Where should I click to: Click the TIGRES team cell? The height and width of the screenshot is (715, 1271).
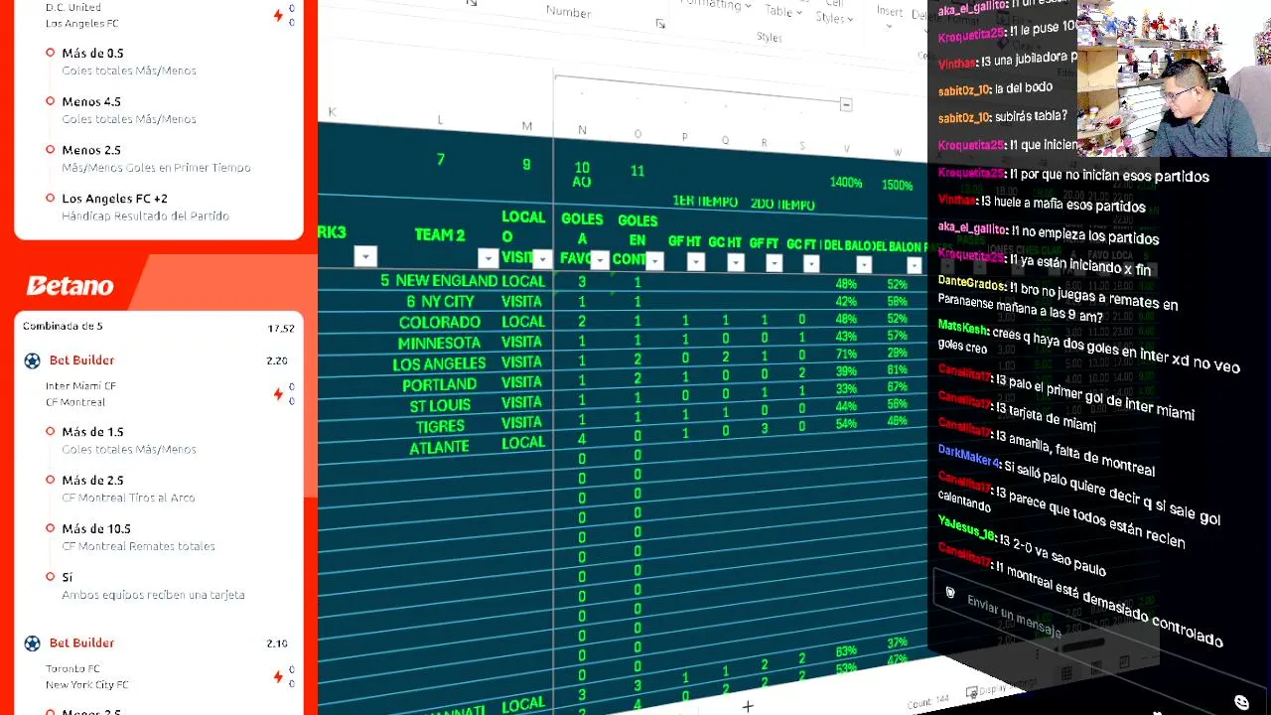pos(440,427)
